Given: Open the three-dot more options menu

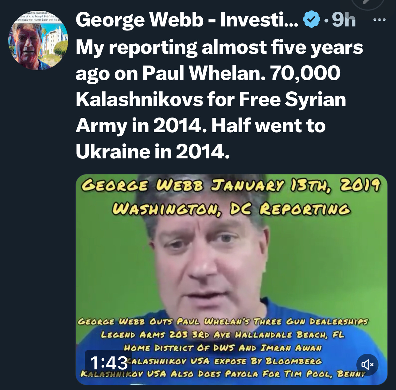Looking at the screenshot, I should pos(380,20).
